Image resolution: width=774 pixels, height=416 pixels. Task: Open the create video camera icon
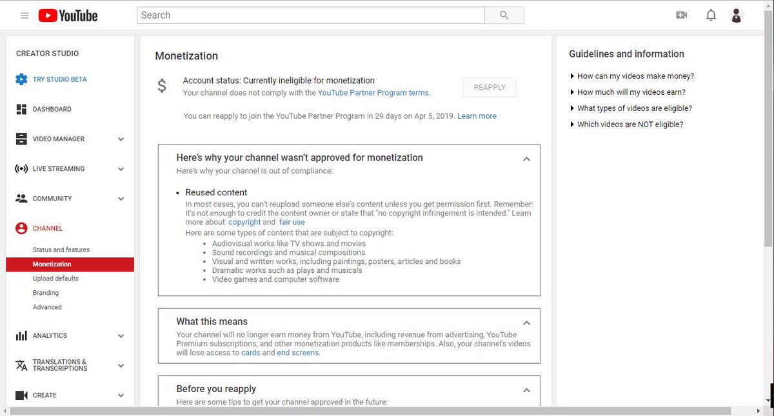(682, 15)
